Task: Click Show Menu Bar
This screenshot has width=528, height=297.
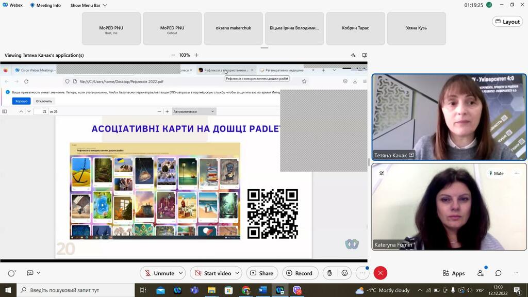Action: (89, 5)
